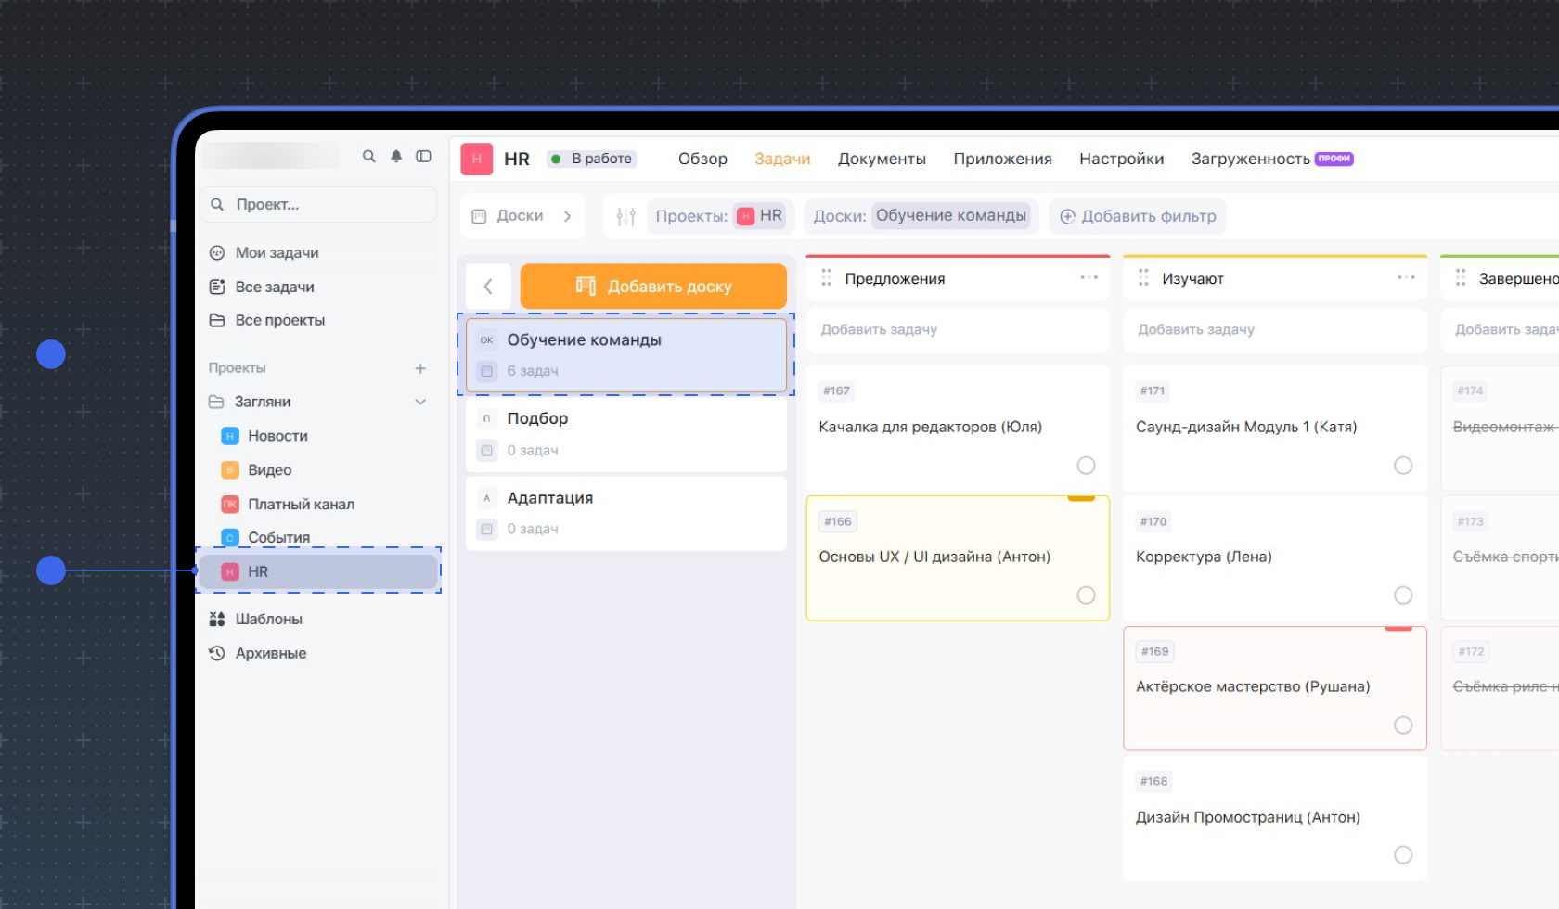Image resolution: width=1559 pixels, height=909 pixels.
Task: Click the filter adjustments icon before Проекты
Action: (x=625, y=215)
